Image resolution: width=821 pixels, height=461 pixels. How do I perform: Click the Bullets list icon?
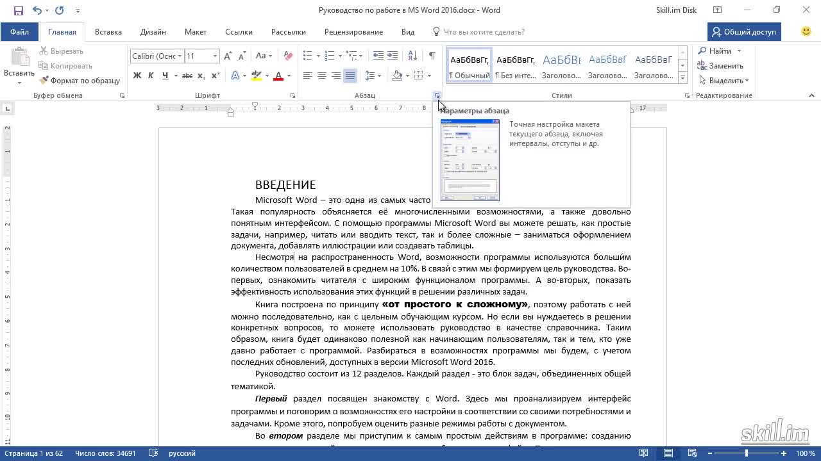[x=308, y=56]
